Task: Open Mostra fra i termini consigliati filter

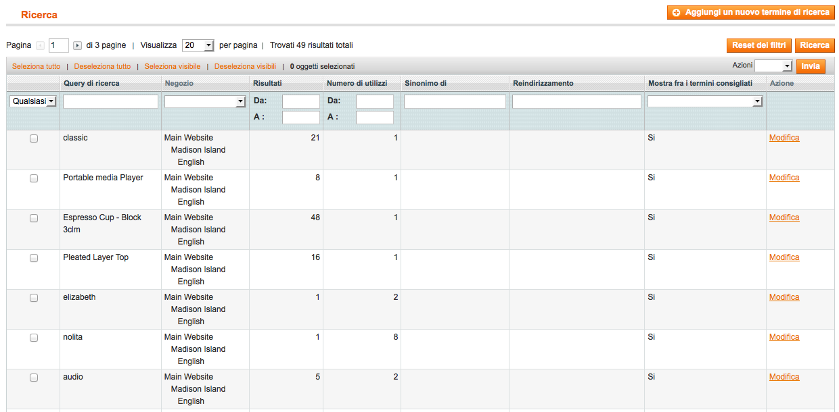Action: coord(704,101)
